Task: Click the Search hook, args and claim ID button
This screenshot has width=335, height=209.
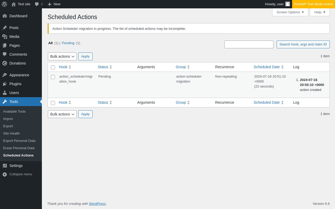Action: pos(303,44)
